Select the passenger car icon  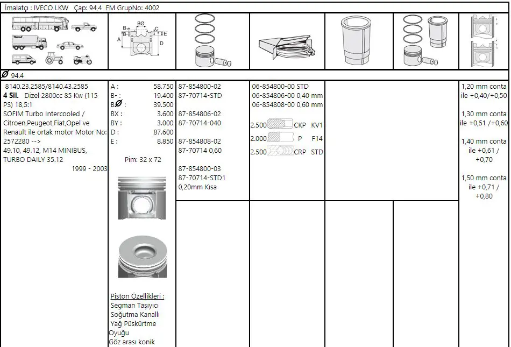[69, 46]
